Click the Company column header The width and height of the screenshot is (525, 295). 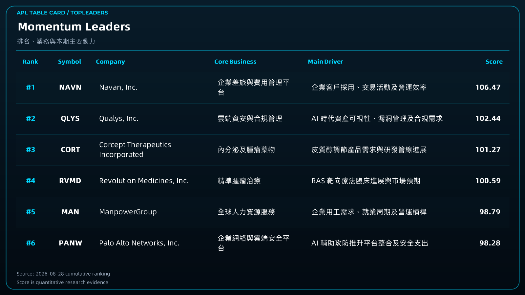[110, 62]
